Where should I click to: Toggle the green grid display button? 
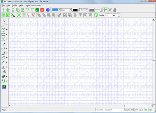(3, 15)
